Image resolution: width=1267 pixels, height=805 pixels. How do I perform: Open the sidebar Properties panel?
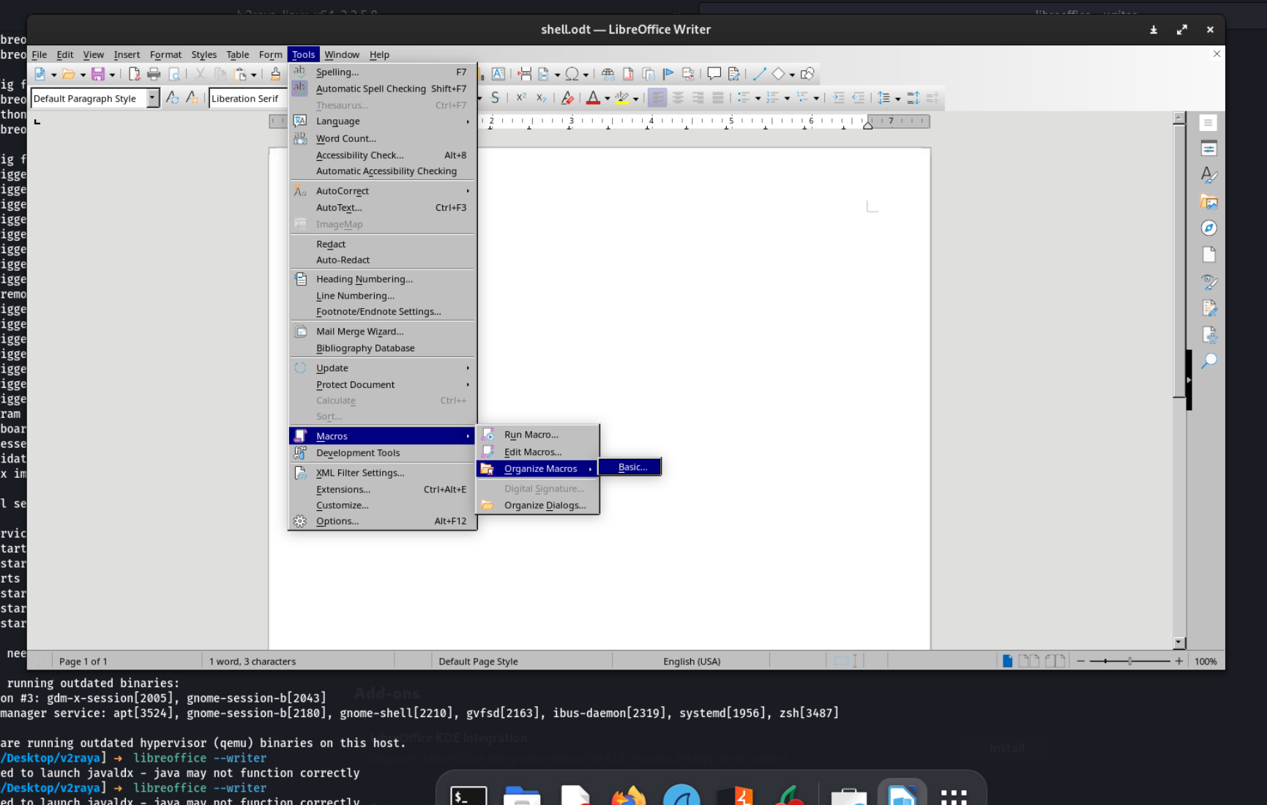(x=1208, y=149)
